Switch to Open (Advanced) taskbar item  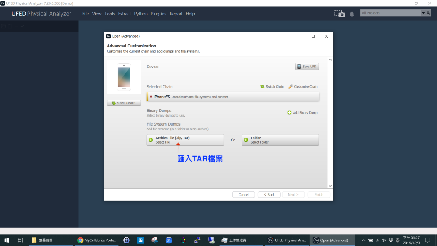point(332,240)
